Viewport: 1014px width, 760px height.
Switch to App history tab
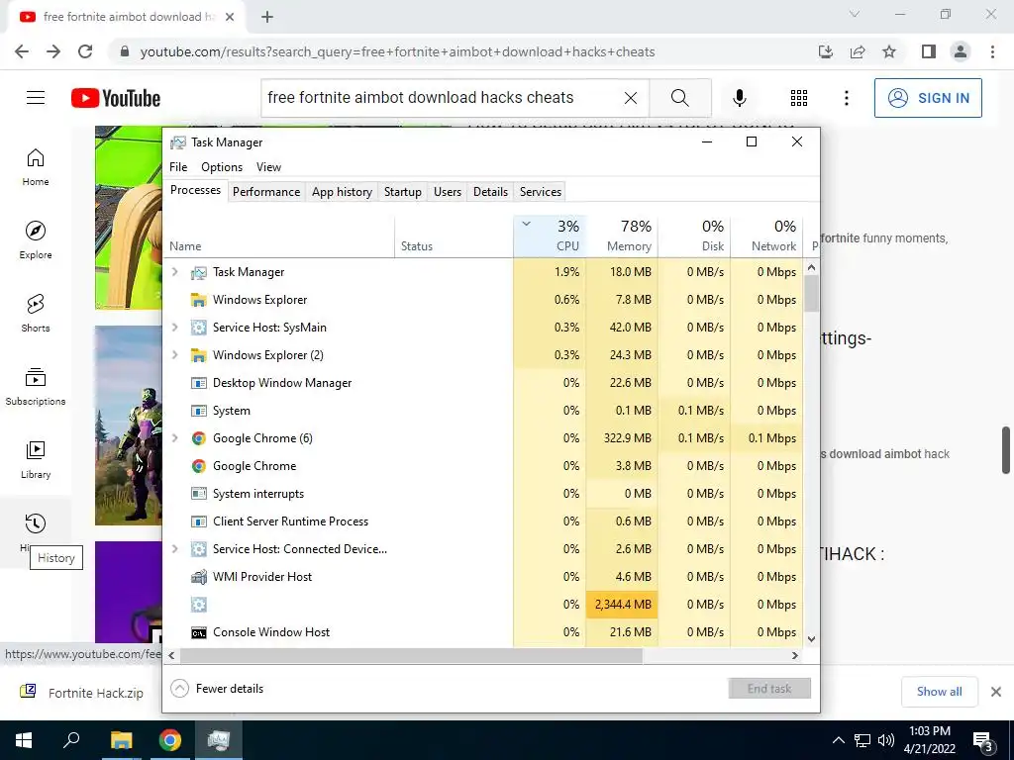click(x=342, y=191)
